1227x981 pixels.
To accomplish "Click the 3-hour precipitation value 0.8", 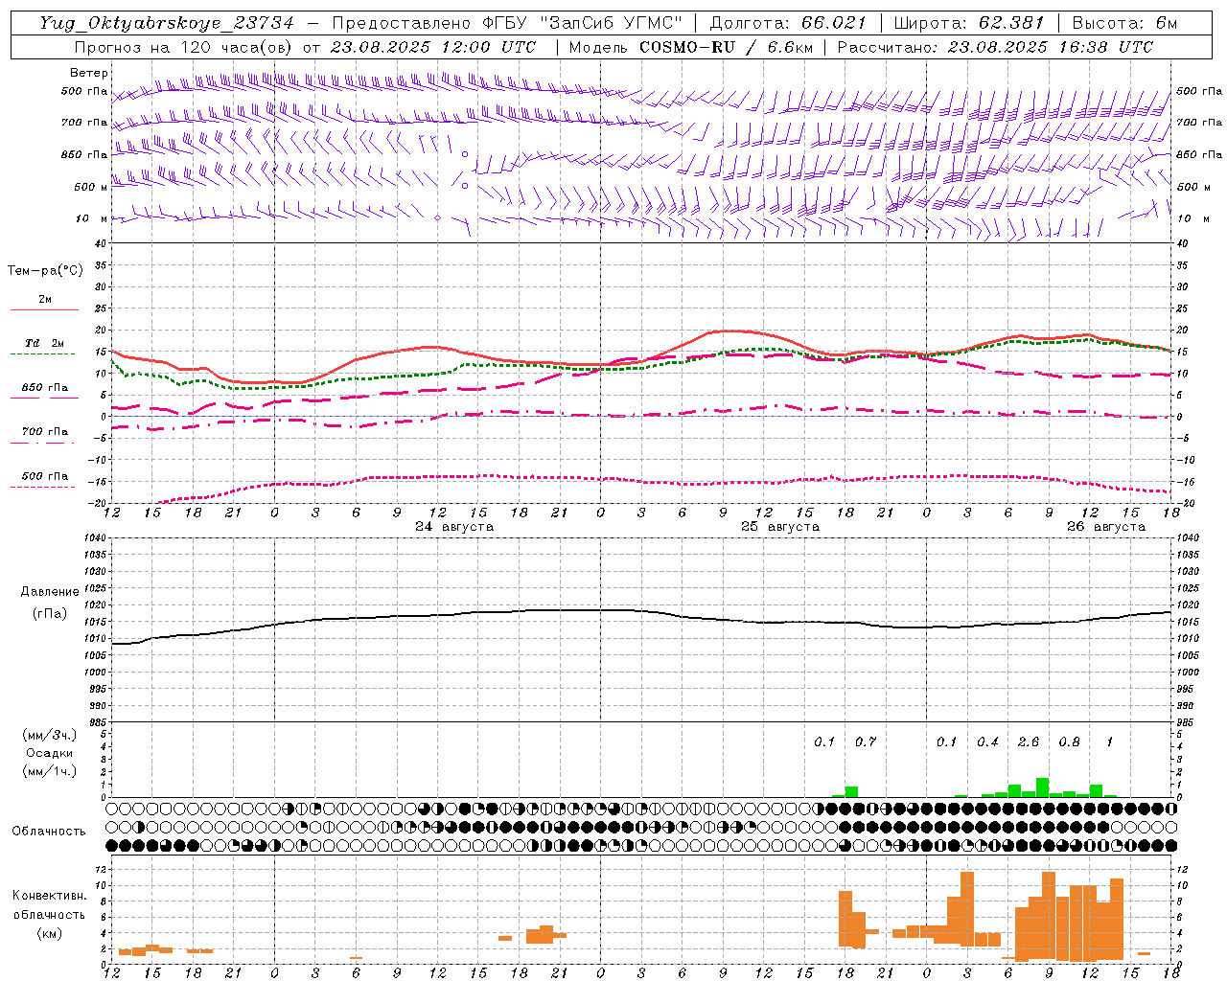I will [x=1070, y=741].
